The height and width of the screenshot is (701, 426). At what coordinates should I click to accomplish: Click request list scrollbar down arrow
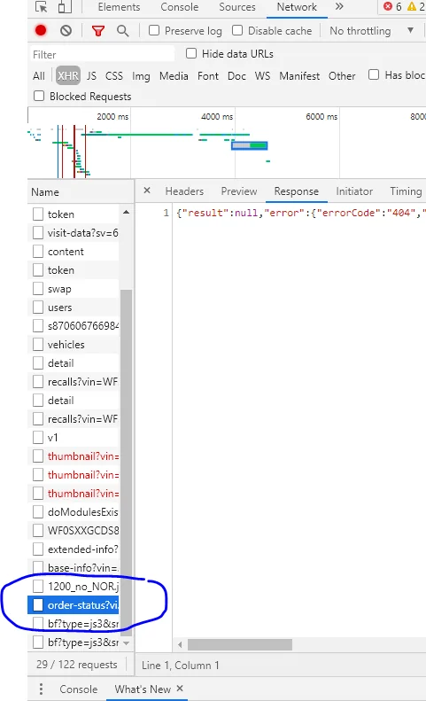click(x=126, y=643)
